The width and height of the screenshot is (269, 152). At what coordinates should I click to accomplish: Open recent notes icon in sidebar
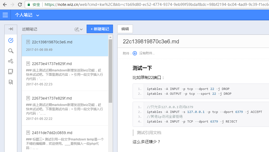(x=11, y=40)
